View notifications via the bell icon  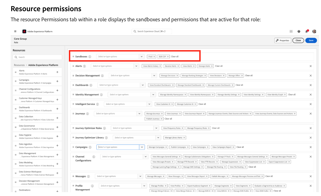306,31
